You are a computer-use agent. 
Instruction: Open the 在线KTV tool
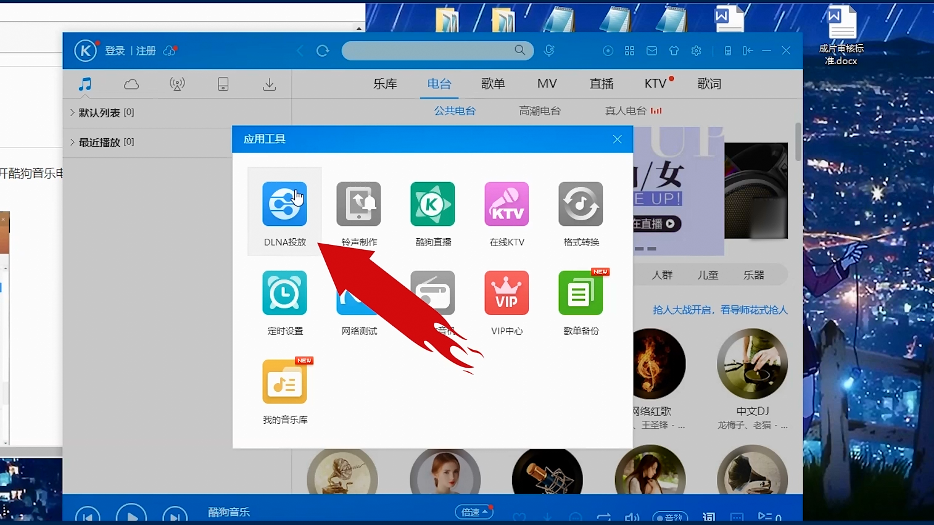(506, 213)
